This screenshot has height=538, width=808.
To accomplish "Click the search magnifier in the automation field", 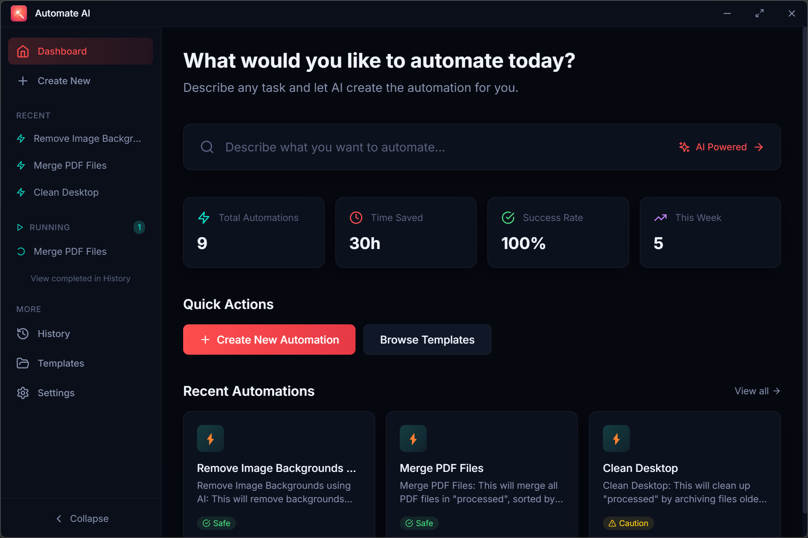I will pos(207,147).
